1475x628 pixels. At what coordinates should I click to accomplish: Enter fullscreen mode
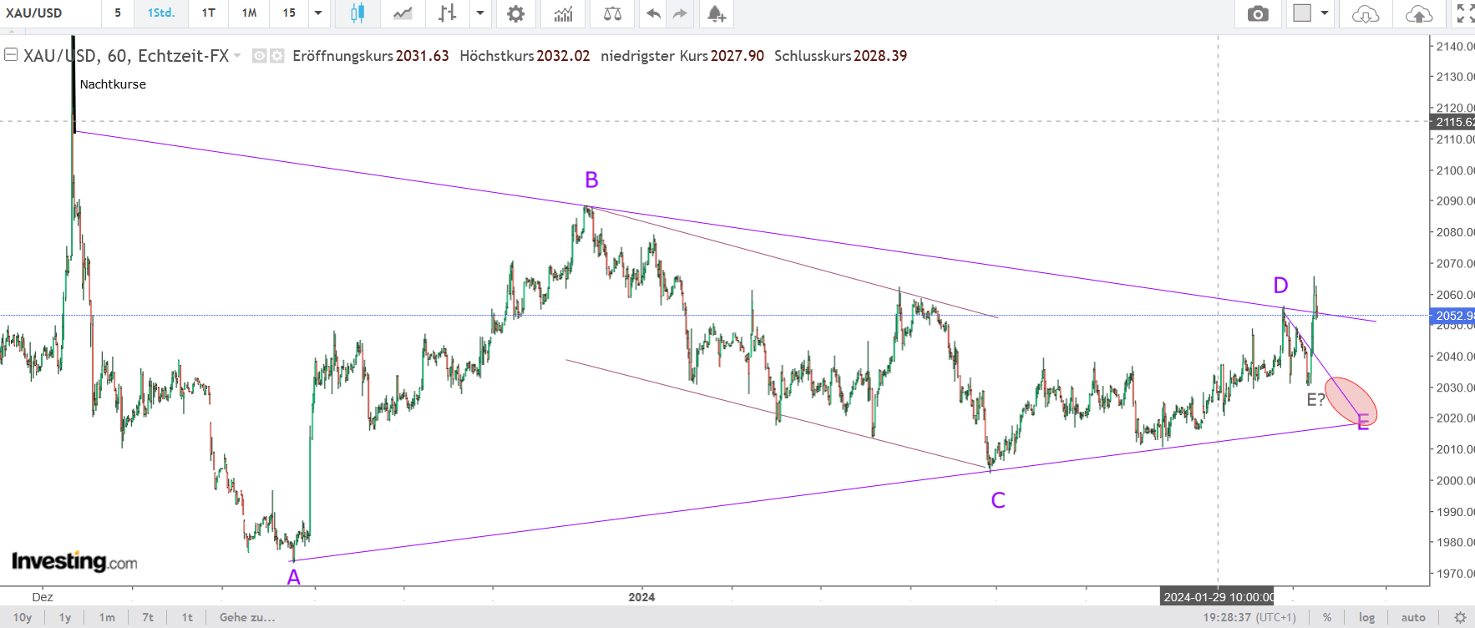click(1465, 13)
